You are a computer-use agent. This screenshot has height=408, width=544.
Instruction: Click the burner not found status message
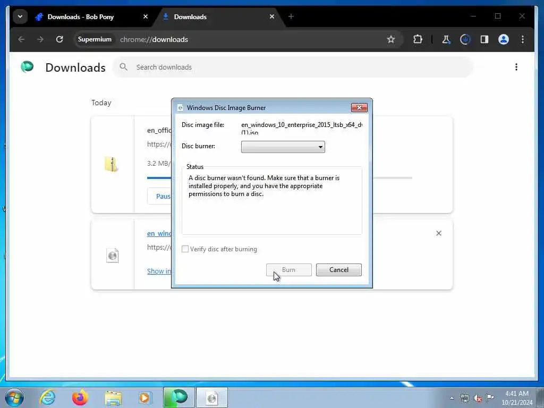[264, 185]
